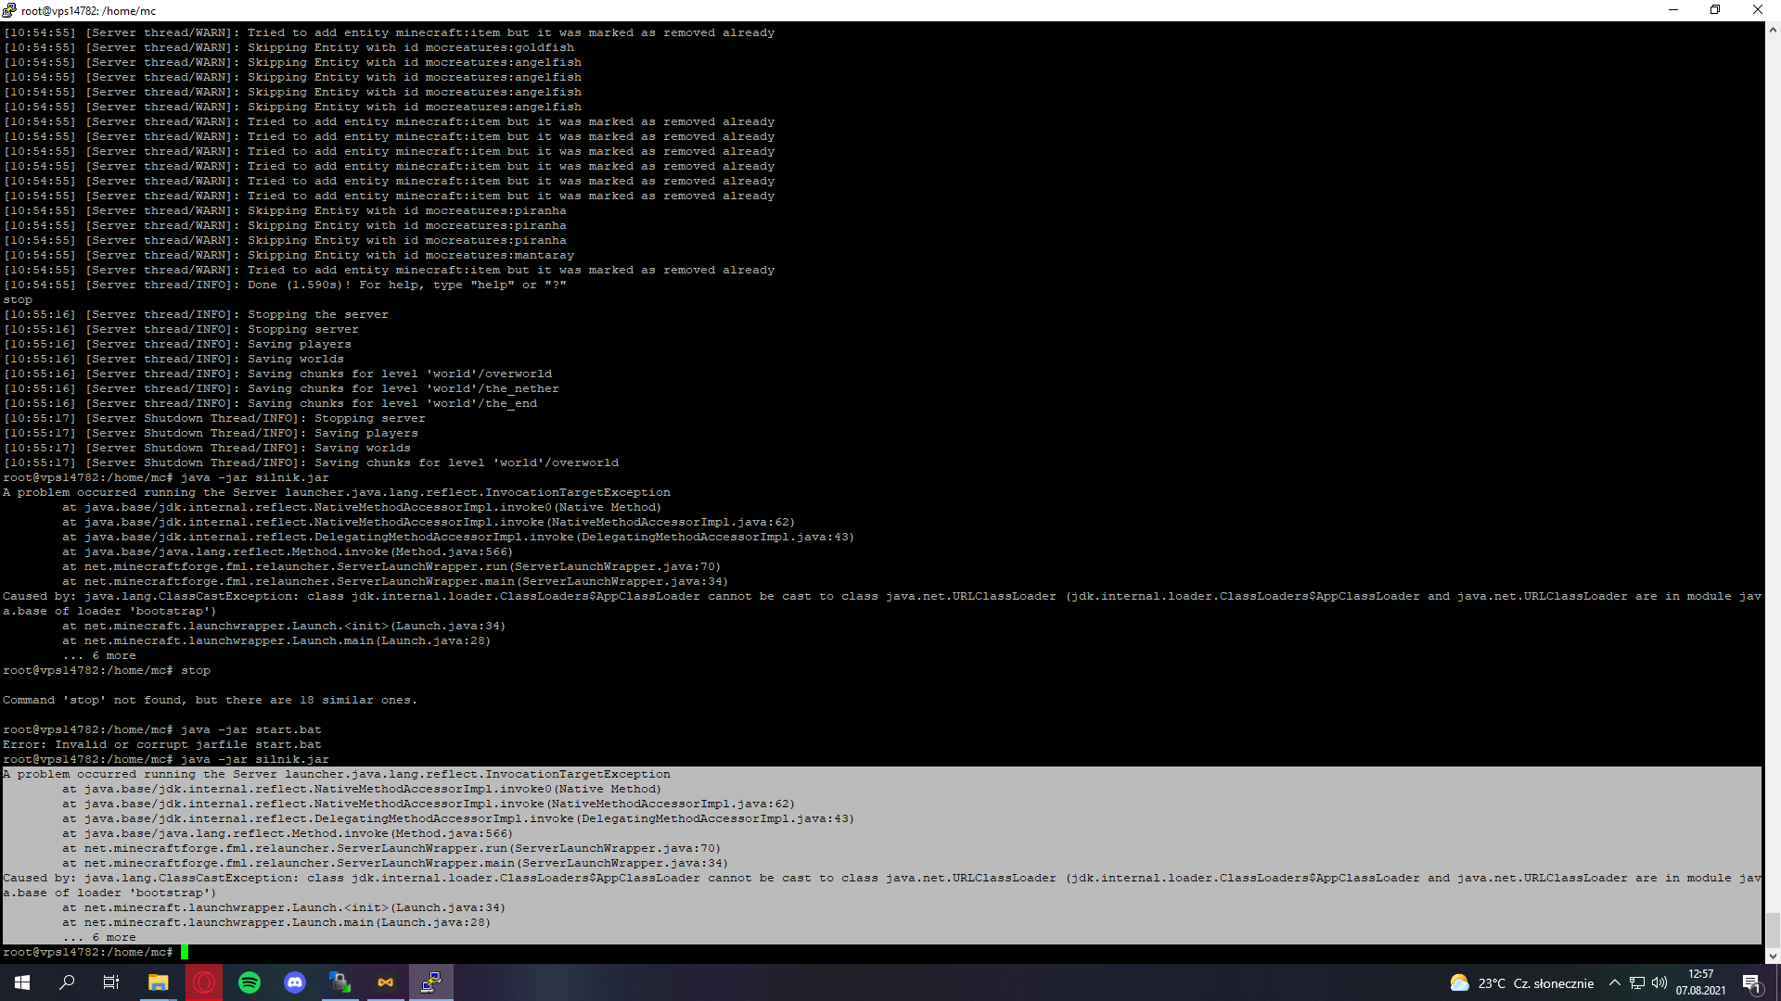The height and width of the screenshot is (1001, 1781).
Task: Click the orange infinity app taskbar icon
Action: click(386, 982)
